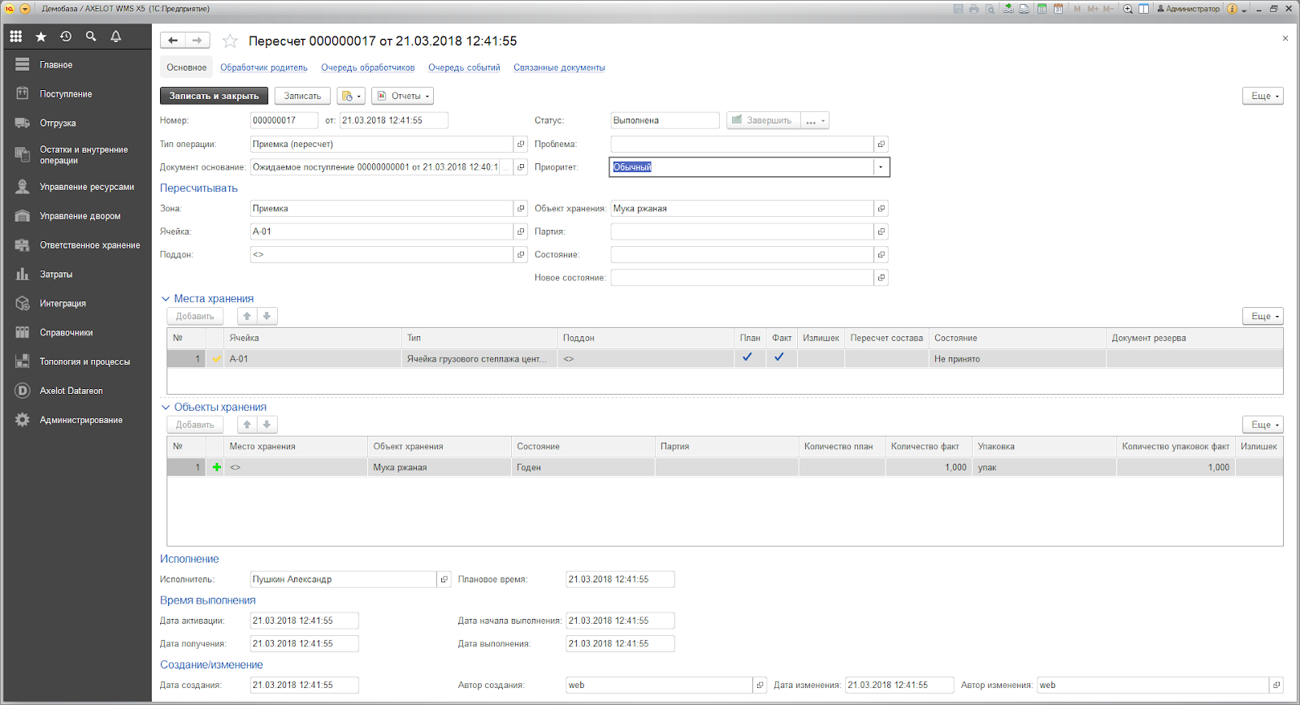The image size is (1300, 705).
Task: Open the Приоритет dropdown arrow
Action: coord(881,167)
